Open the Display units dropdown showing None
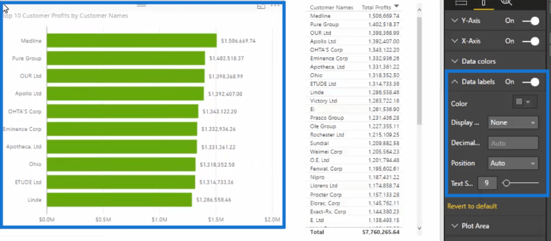 [513, 122]
